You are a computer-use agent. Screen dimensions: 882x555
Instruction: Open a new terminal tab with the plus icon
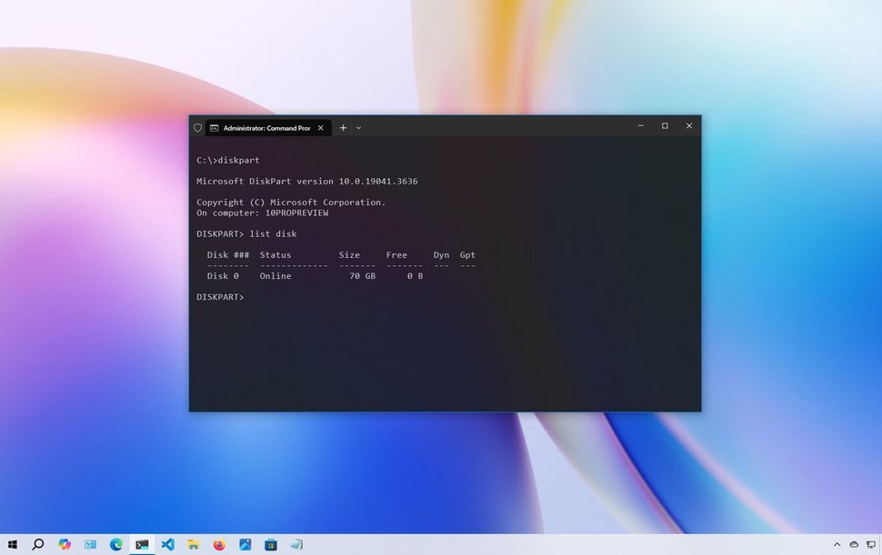[343, 128]
